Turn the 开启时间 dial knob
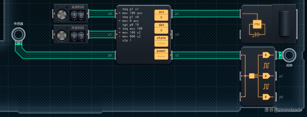The height and width of the screenshot is (117, 307). pyautogui.click(x=62, y=36)
